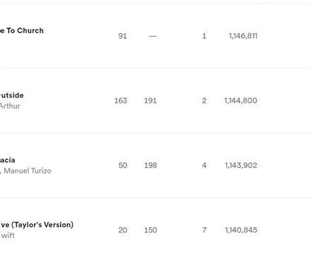The image size is (335, 256).
Task: Select stream count 1,140,845
Action: [x=241, y=230]
